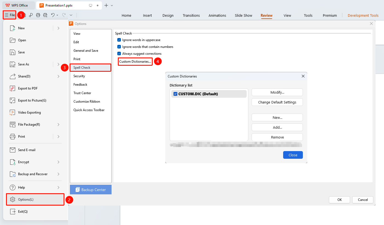Expand the New submenu chevron
384x225 pixels.
pos(58,28)
